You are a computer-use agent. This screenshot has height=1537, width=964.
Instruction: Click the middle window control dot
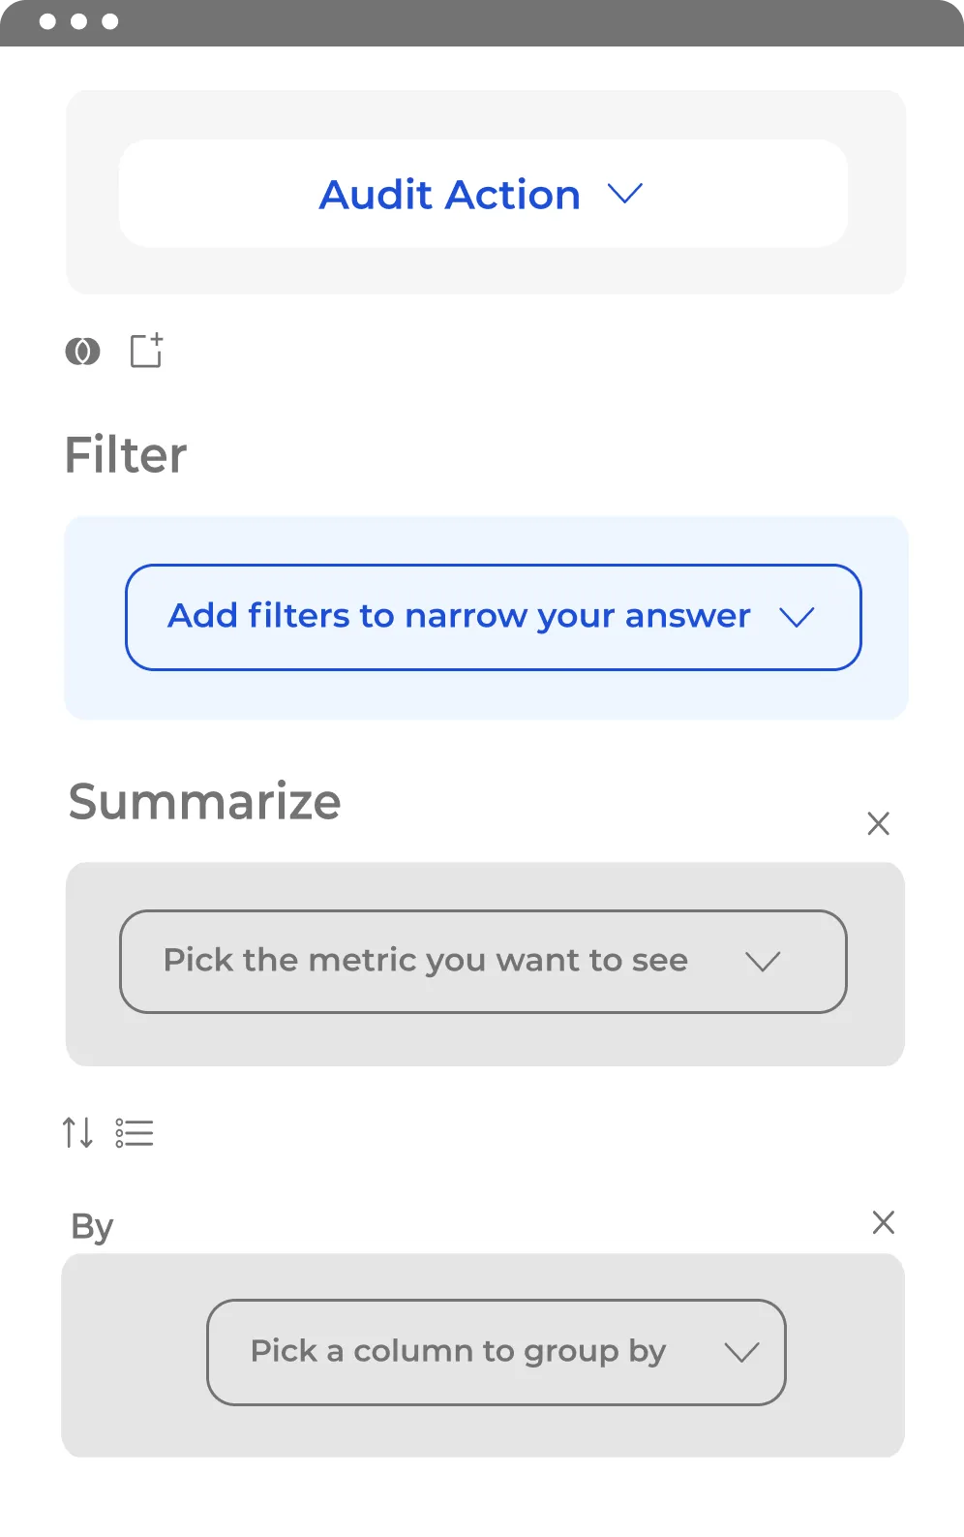[79, 21]
